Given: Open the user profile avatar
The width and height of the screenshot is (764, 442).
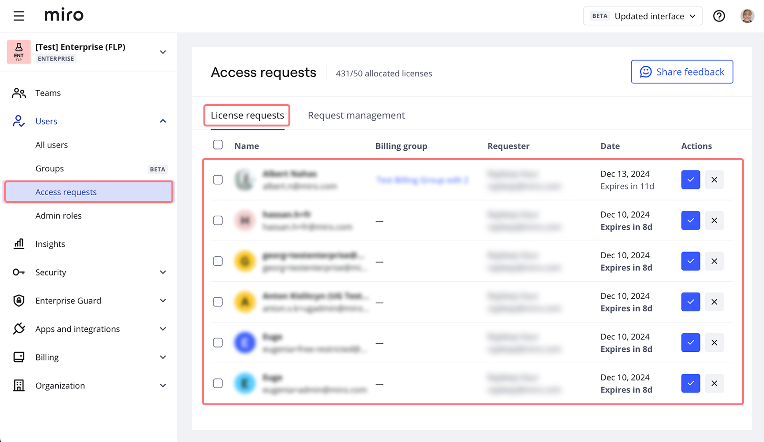Looking at the screenshot, I should [747, 16].
